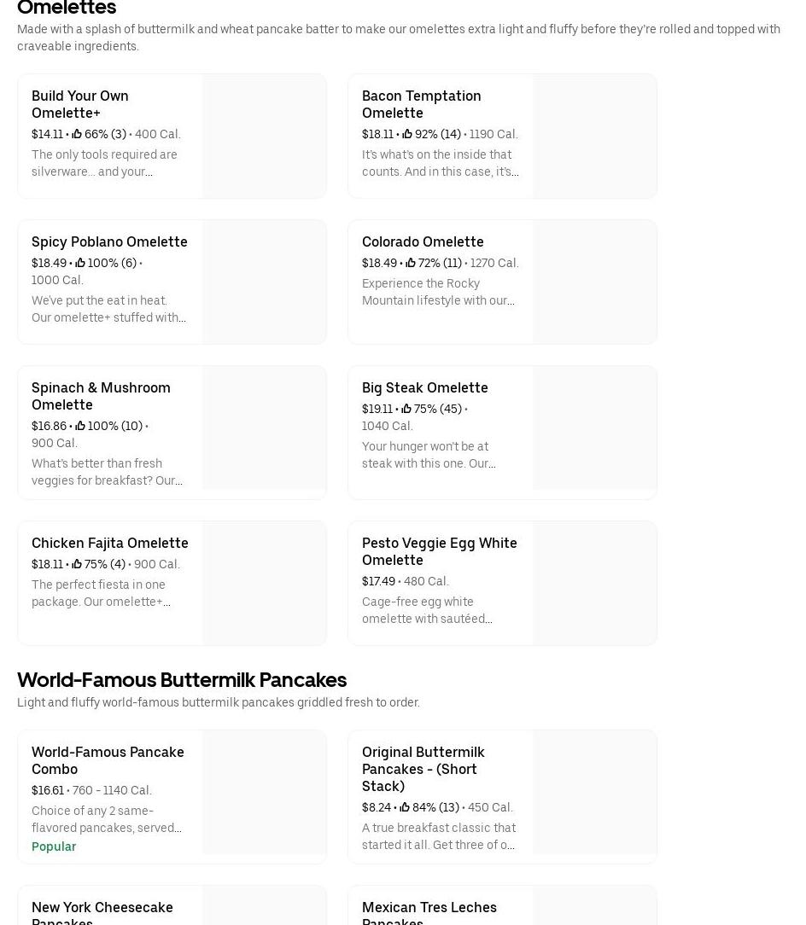Screen dimensions: 806x925
Task: Click thumbs-up rating icon for Bacon Temptation Omelette
Action: 407,134
